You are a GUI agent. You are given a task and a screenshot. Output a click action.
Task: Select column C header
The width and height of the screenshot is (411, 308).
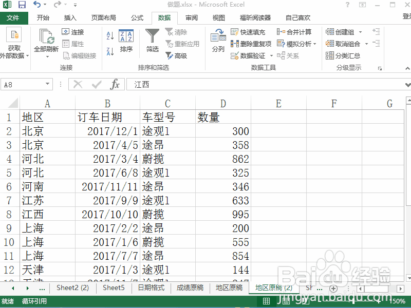coord(168,104)
